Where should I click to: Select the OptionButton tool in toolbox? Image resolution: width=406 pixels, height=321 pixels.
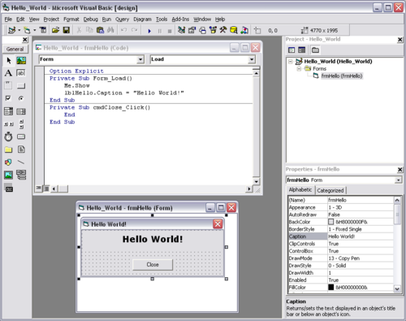coord(21,98)
